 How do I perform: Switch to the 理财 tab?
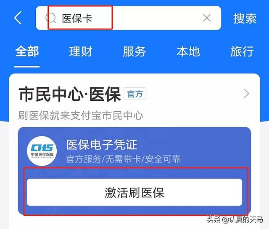(81, 51)
